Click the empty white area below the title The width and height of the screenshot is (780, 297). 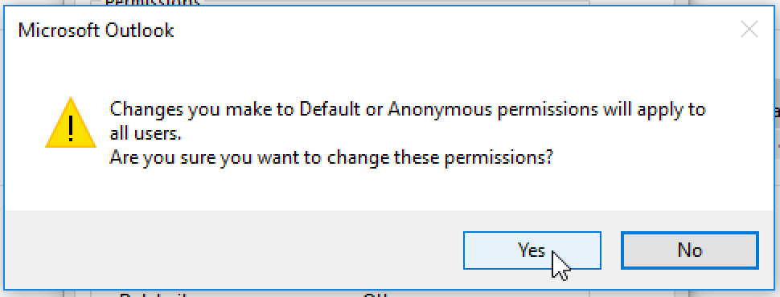[389, 70]
